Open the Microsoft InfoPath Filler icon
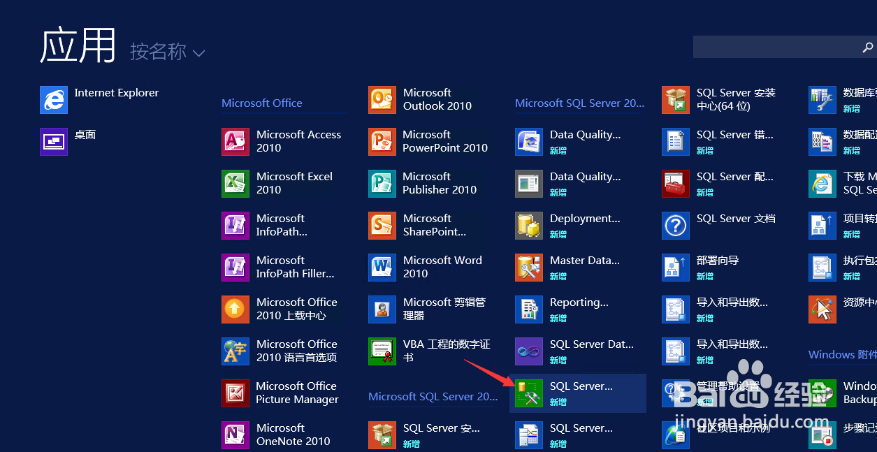This screenshot has width=877, height=452. 235,268
